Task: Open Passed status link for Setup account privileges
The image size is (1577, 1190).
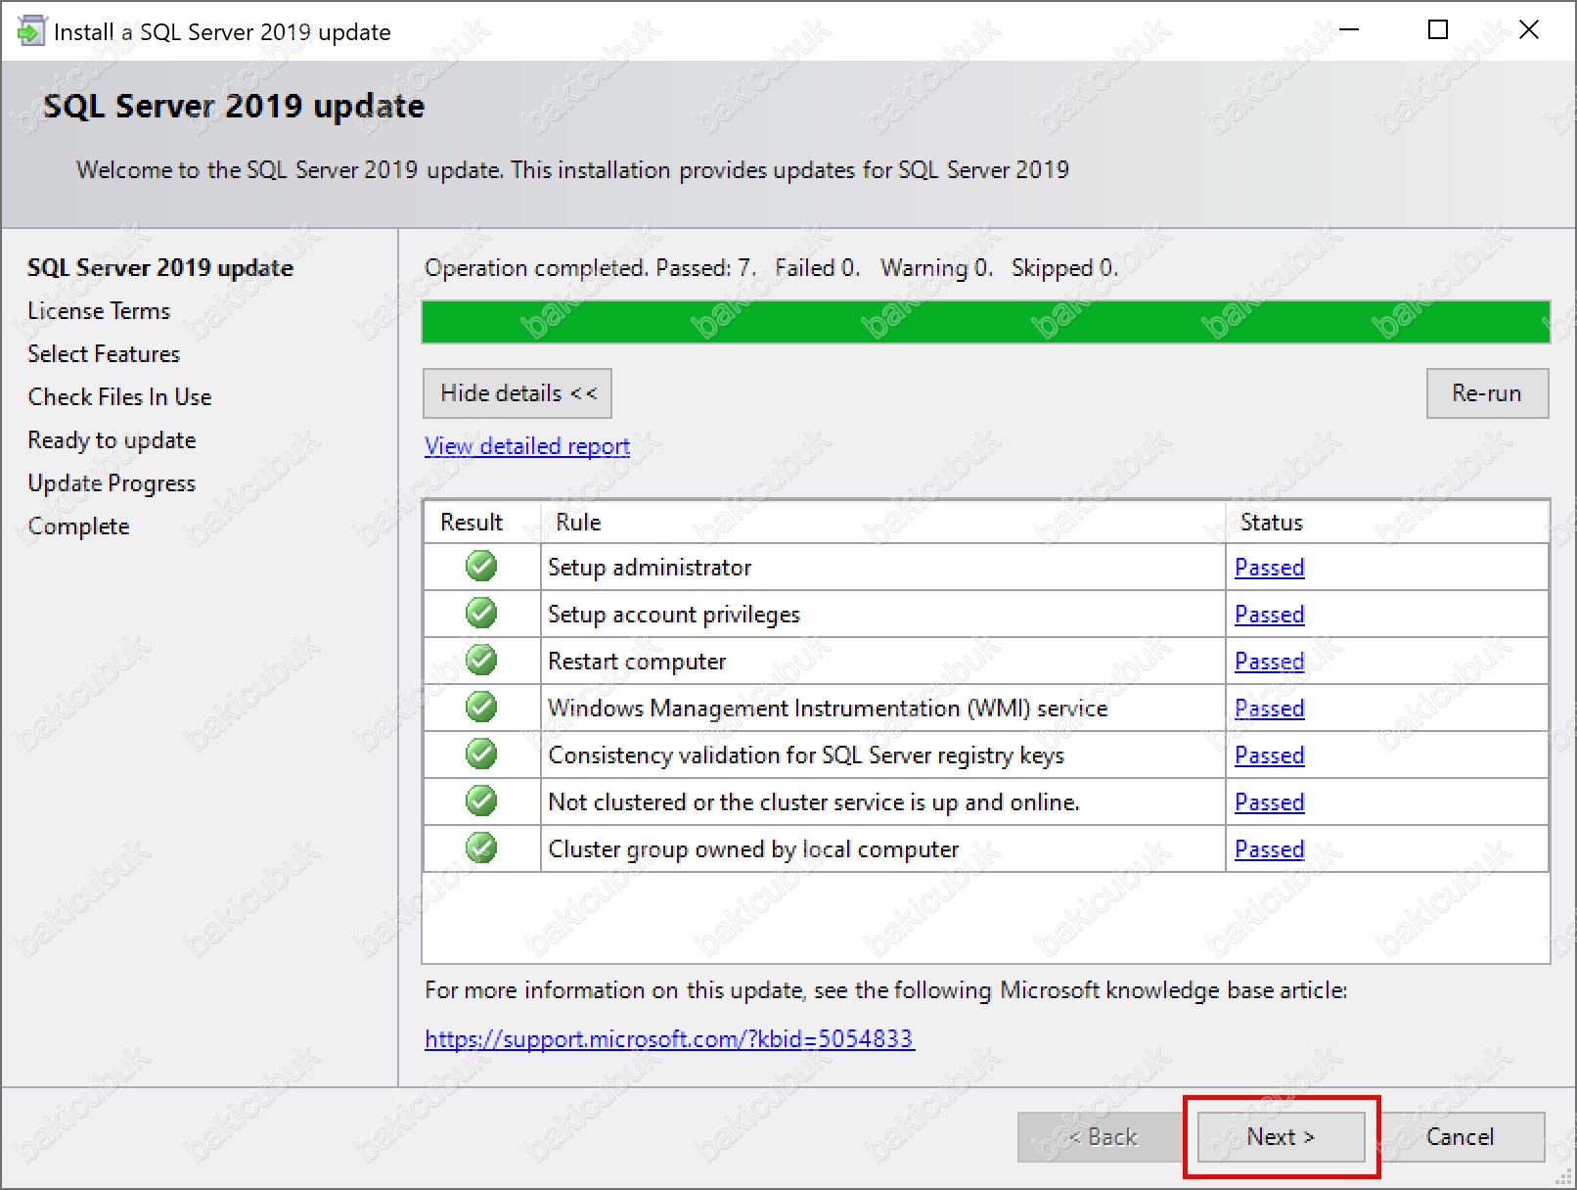Action: point(1270,615)
